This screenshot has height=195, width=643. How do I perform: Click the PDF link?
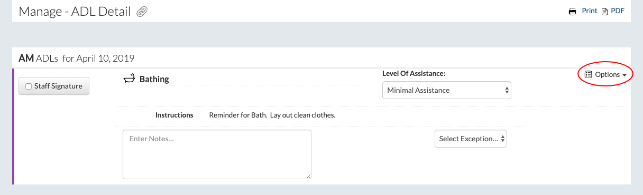tap(618, 11)
